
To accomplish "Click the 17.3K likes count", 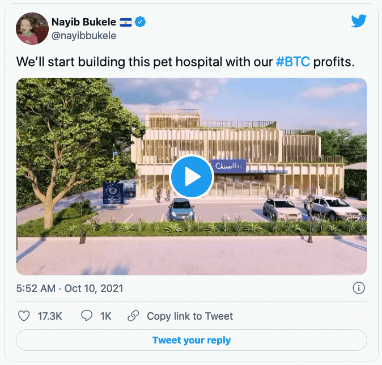I will click(x=50, y=316).
